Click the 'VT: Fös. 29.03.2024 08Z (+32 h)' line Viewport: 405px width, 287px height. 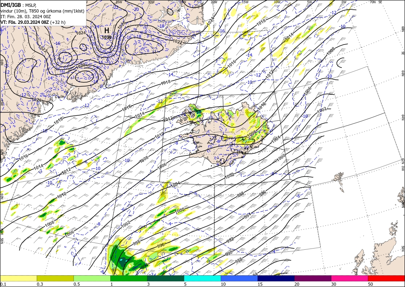[33, 22]
